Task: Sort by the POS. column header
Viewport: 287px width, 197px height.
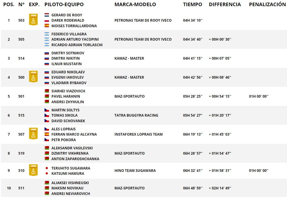Action: [9, 4]
